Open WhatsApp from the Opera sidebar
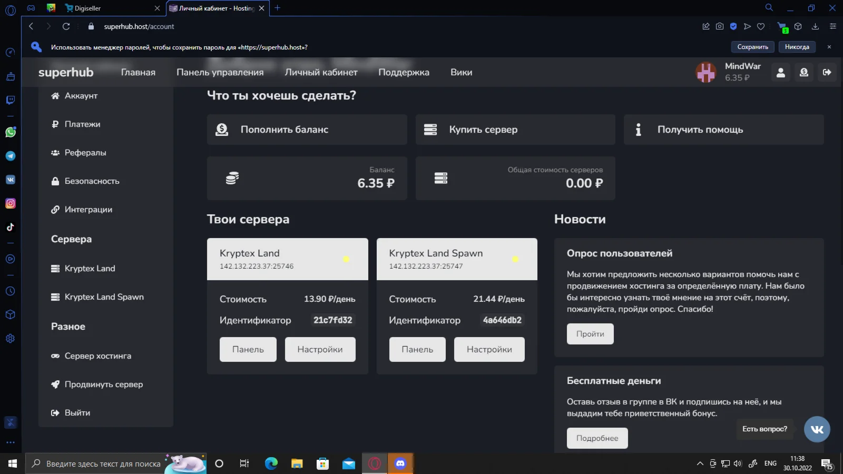The width and height of the screenshot is (843, 474). pos(10,132)
